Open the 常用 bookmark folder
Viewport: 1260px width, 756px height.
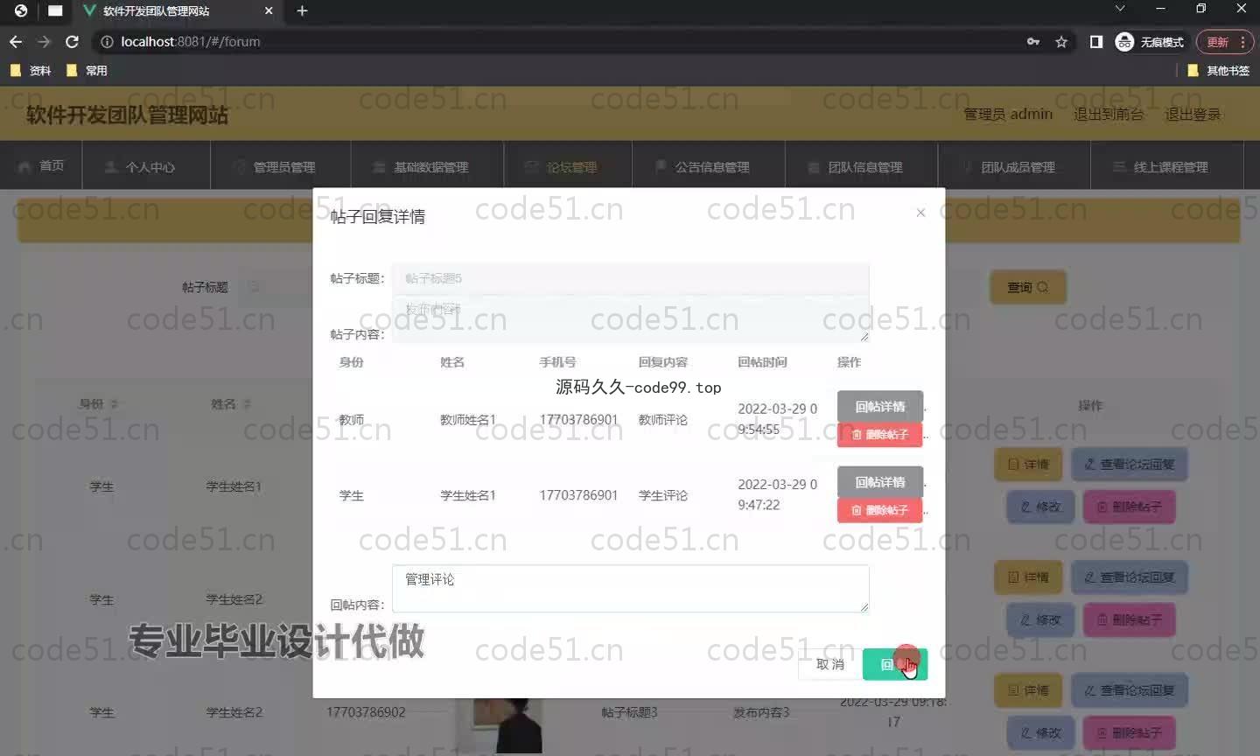87,70
